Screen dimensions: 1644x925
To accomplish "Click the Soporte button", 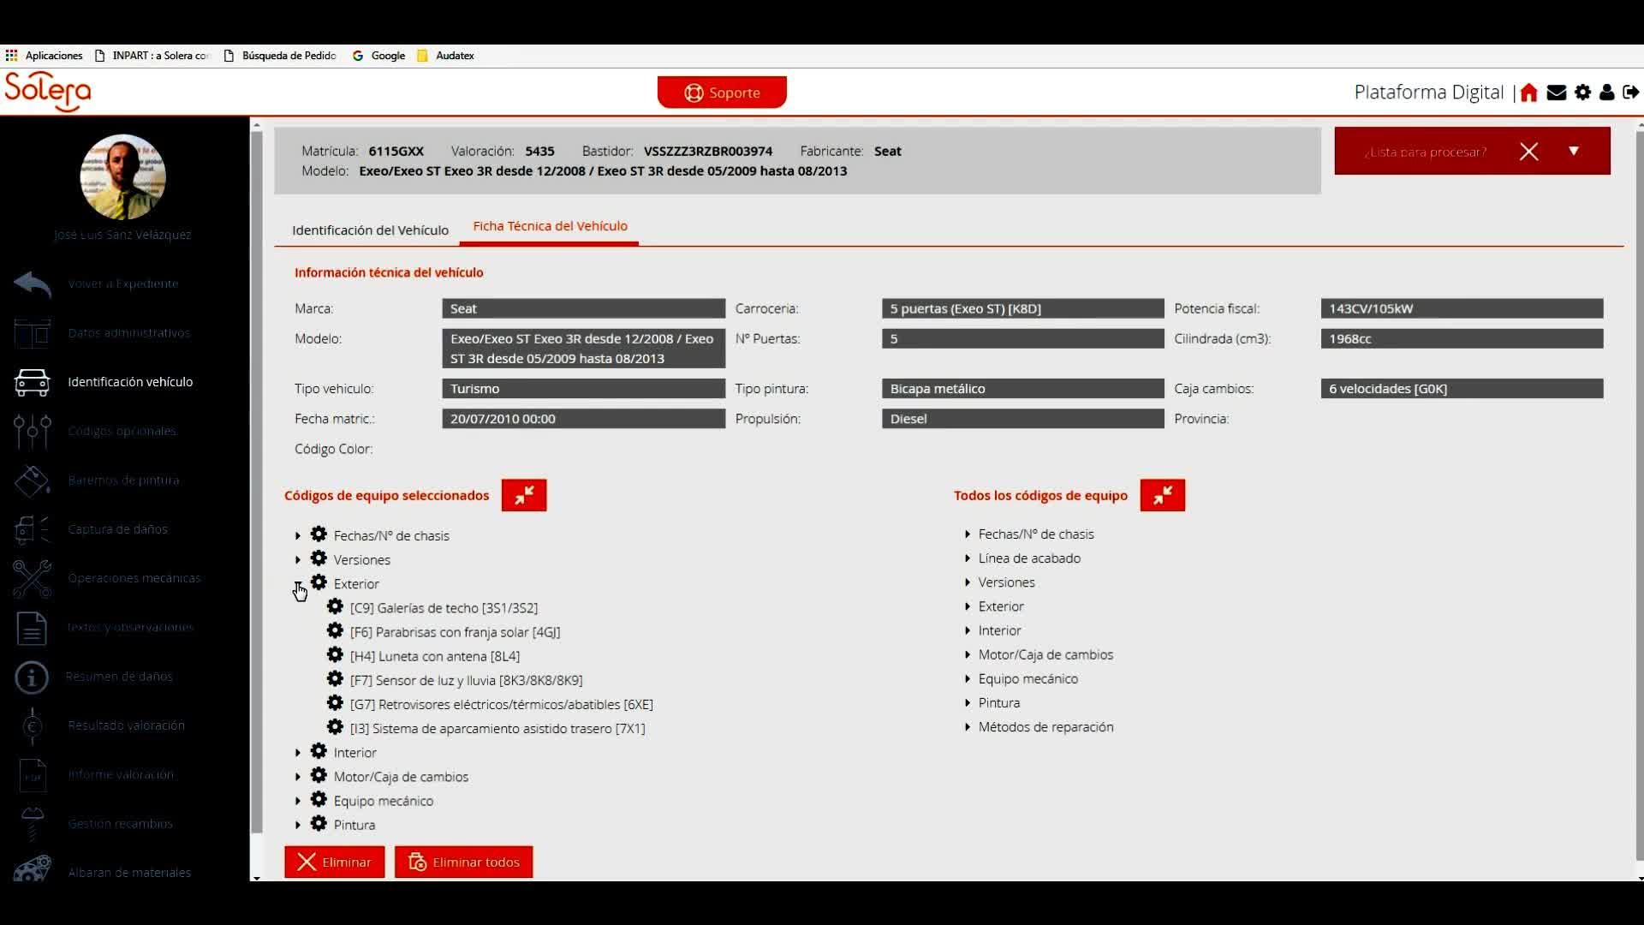I will (722, 92).
